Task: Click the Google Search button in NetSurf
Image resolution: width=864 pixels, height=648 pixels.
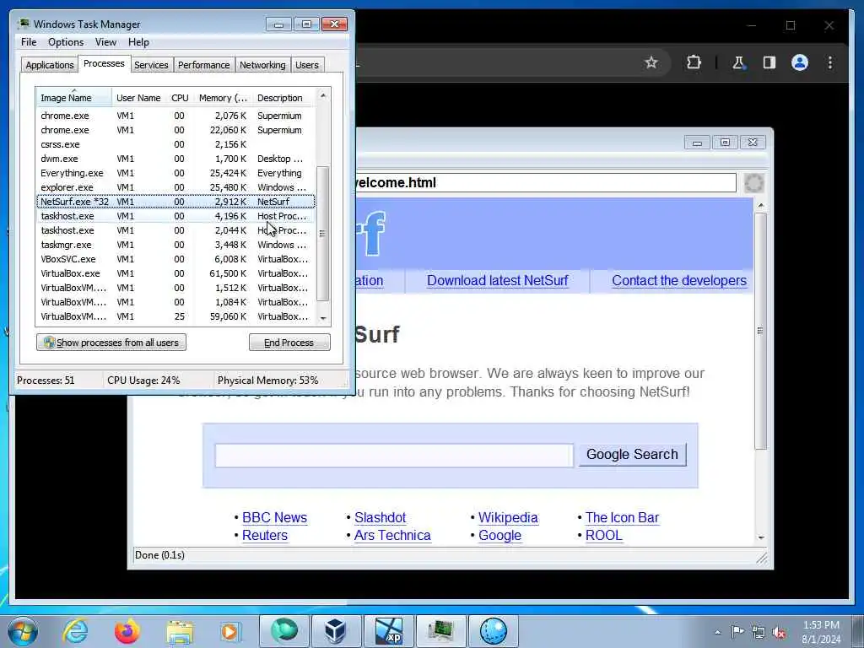Action: [x=632, y=455]
